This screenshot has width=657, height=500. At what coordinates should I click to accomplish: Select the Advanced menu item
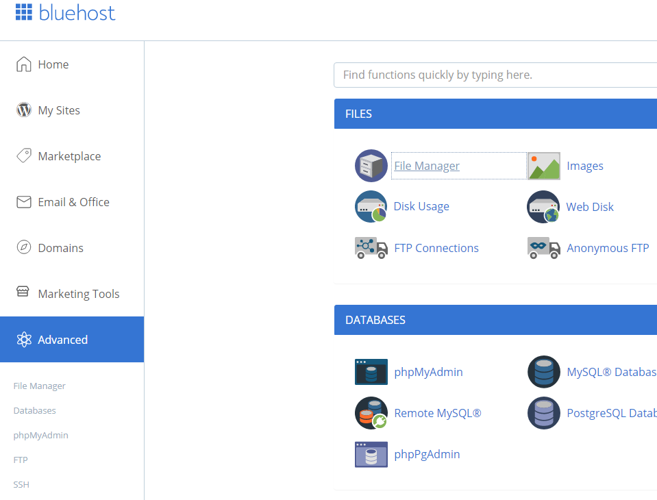pyautogui.click(x=72, y=339)
